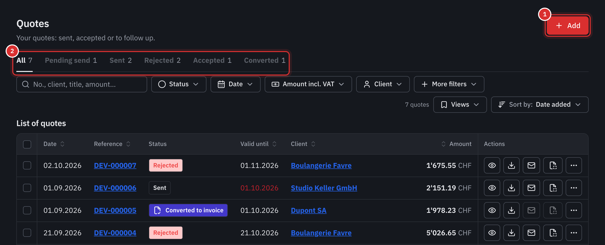605x245 pixels.
Task: Expand More filters
Action: (x=449, y=84)
